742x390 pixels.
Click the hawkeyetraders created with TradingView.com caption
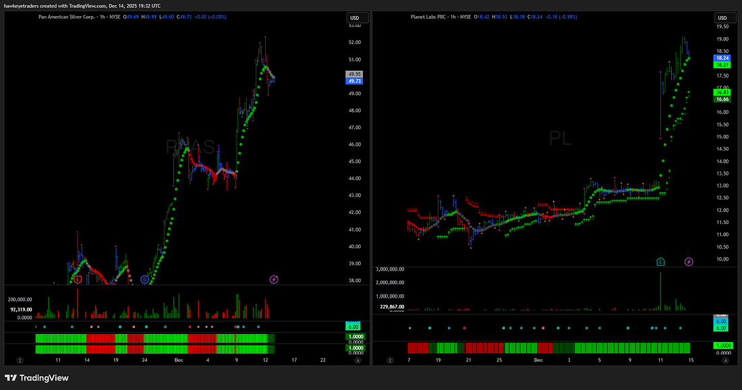(82, 5)
